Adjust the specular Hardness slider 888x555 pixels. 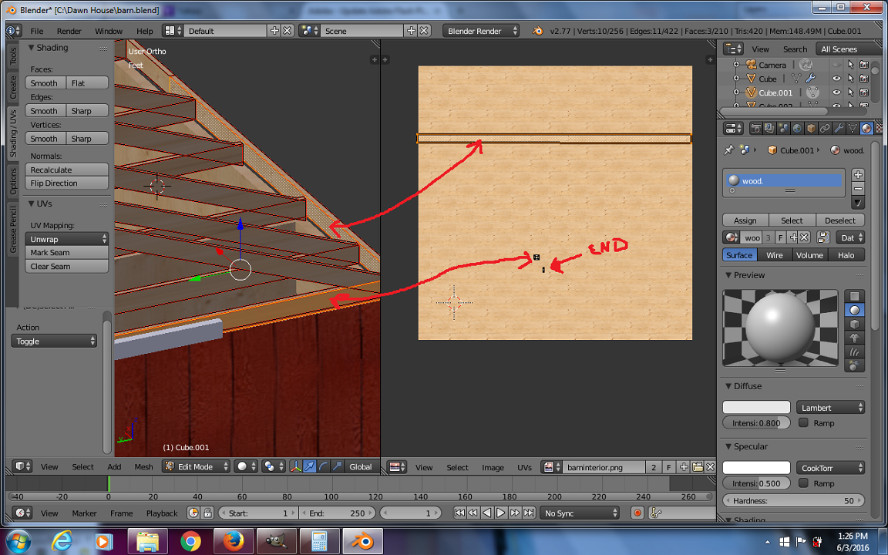coord(793,501)
